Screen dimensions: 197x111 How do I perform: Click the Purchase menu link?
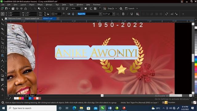[x=97, y=5]
